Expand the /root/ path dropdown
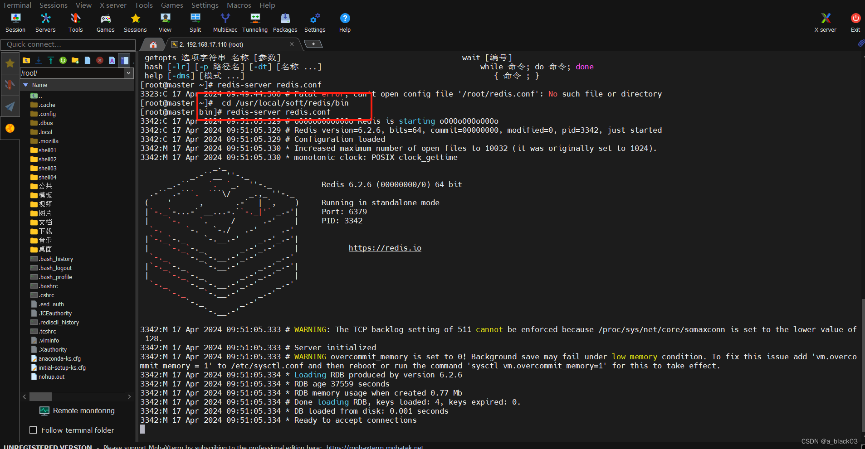The height and width of the screenshot is (449, 865). pos(129,73)
